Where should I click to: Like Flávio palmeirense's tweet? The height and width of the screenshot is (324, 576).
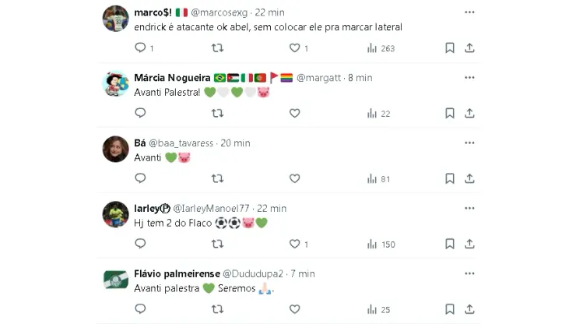pos(294,310)
